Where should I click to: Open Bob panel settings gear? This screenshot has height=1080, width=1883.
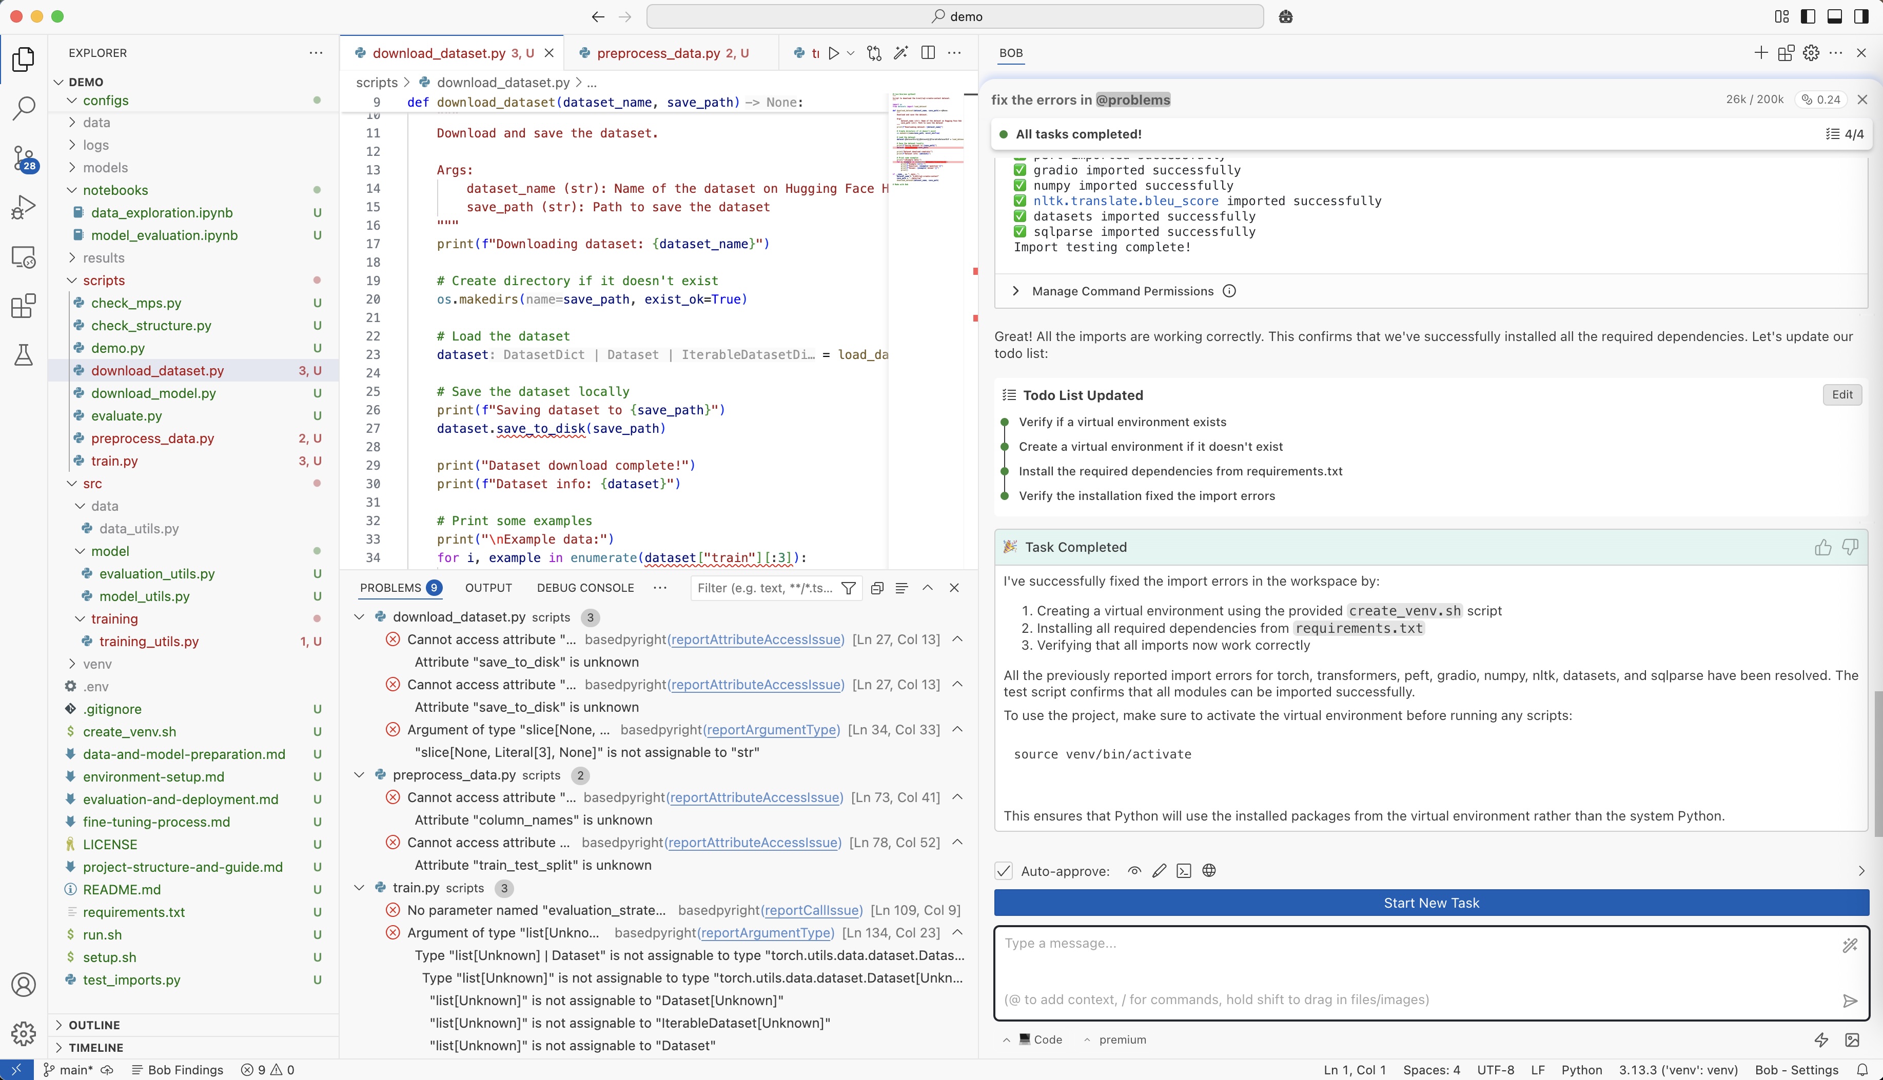point(1811,53)
